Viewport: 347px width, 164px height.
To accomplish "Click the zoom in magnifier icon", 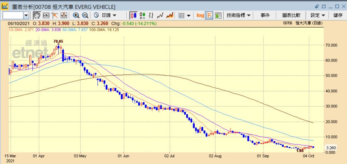I will pyautogui.click(x=76, y=15).
